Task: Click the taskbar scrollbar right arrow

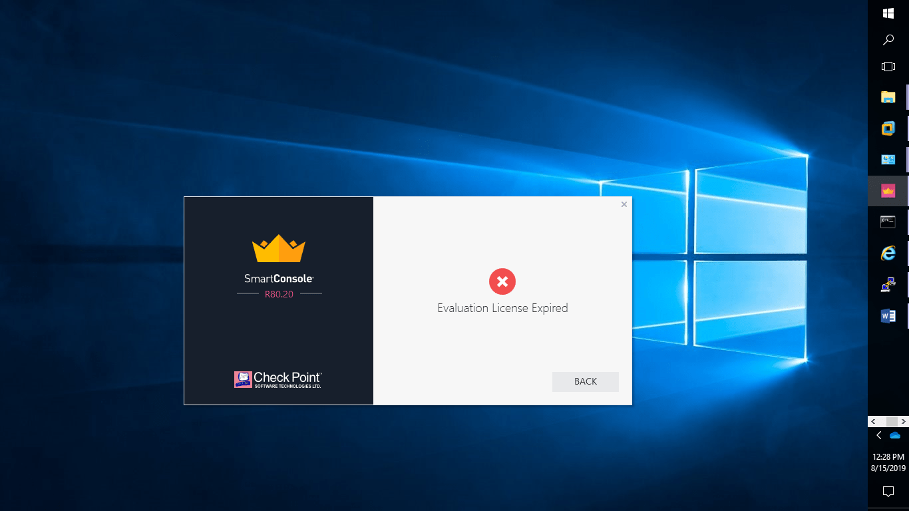Action: tap(903, 421)
